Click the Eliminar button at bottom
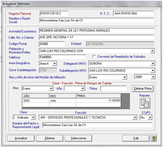The height and width of the screenshot is (147, 163). [x=50, y=138]
